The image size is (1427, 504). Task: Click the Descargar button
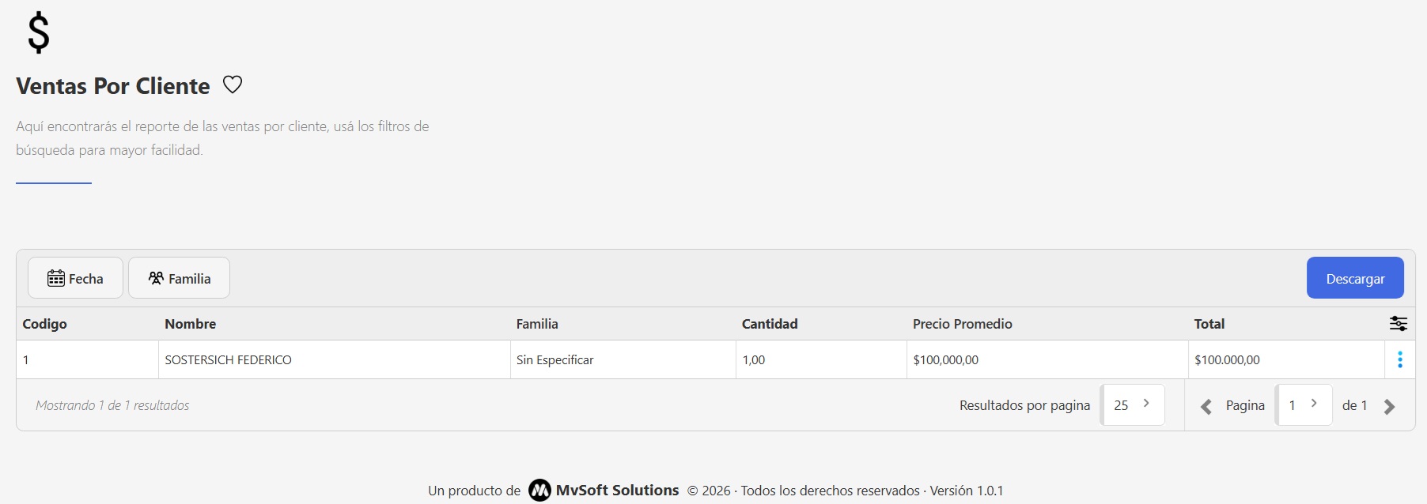[1354, 278]
